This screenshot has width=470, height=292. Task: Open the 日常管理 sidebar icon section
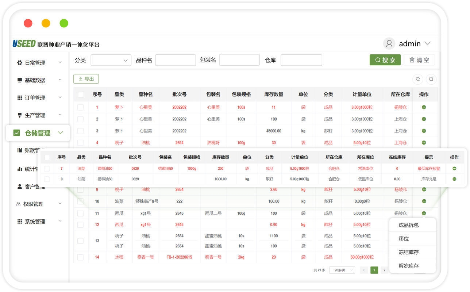(20, 62)
